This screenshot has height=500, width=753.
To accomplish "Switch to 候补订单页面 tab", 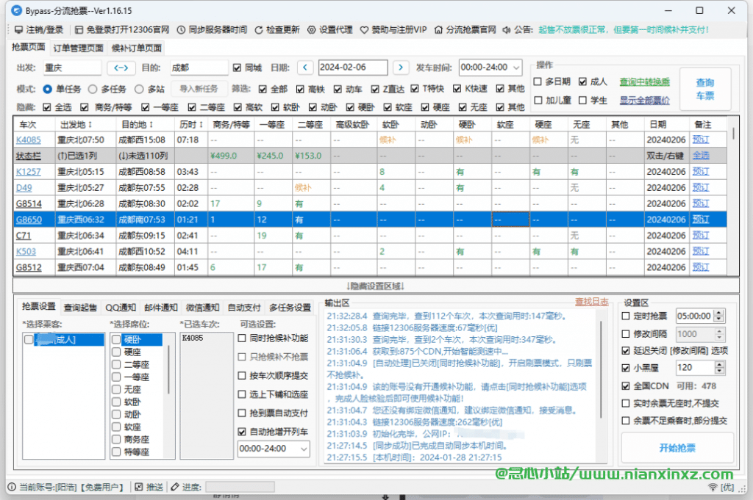I will [137, 48].
